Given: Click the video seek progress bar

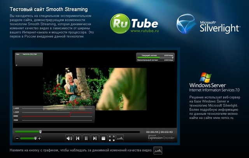Looking at the screenshot, I should pos(77,132).
